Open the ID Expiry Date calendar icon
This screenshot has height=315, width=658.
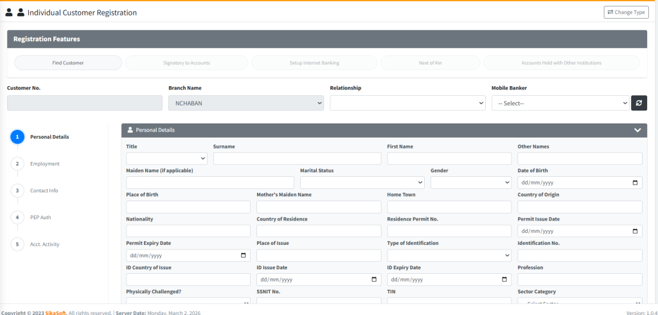click(x=504, y=280)
